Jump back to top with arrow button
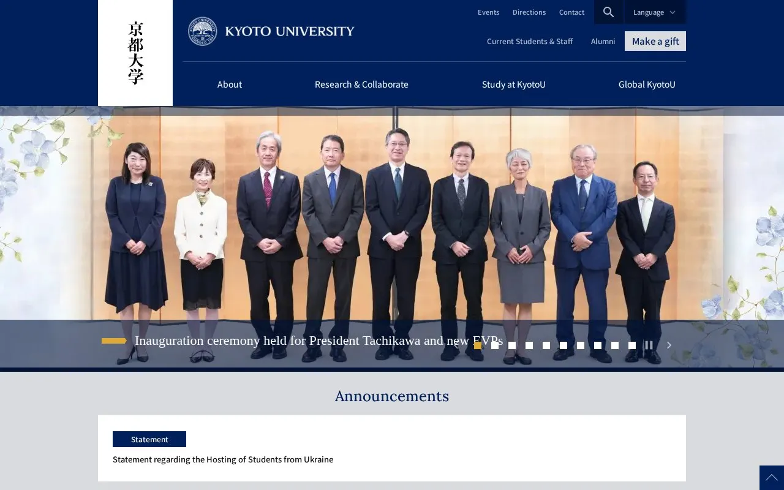784x490 pixels. [772, 478]
